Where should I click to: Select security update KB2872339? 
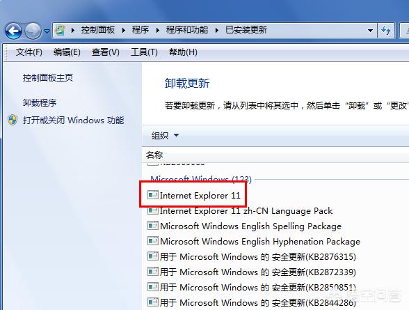pyautogui.click(x=257, y=272)
